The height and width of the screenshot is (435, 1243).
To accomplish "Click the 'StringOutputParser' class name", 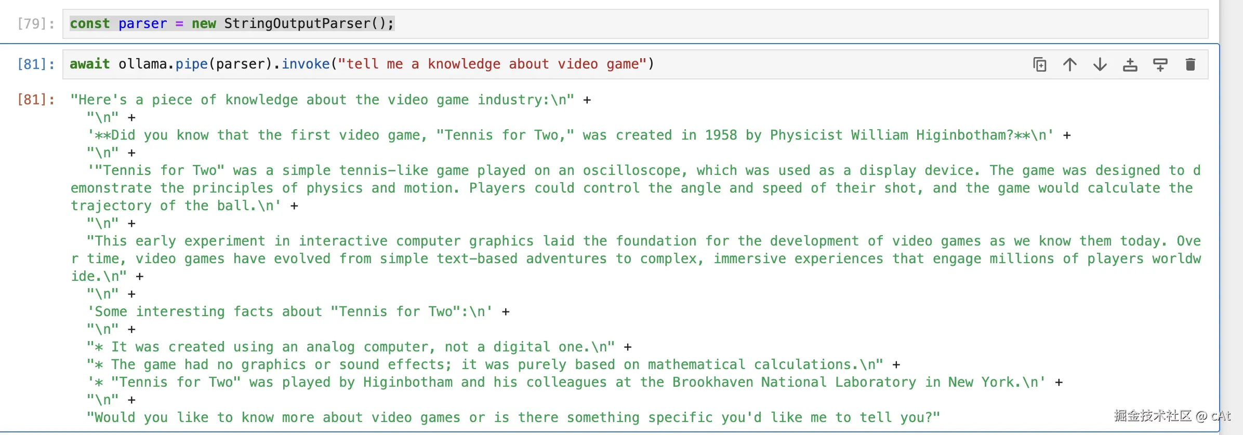I will pos(297,24).
